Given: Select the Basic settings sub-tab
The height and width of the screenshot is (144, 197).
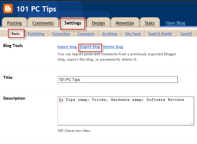Looking at the screenshot, I should [16, 34].
